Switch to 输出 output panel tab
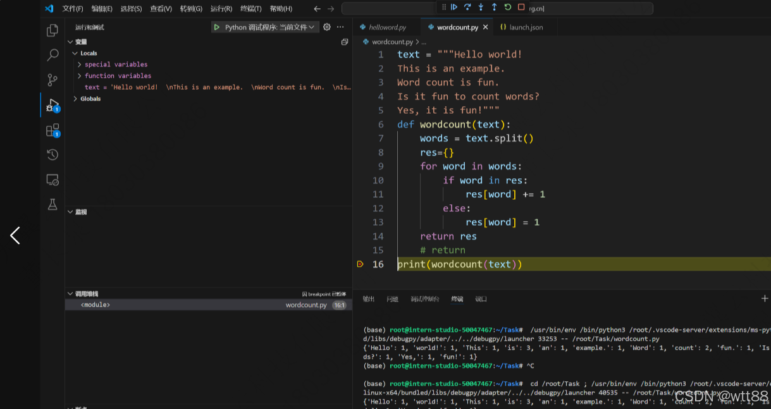The height and width of the screenshot is (409, 771). (369, 298)
